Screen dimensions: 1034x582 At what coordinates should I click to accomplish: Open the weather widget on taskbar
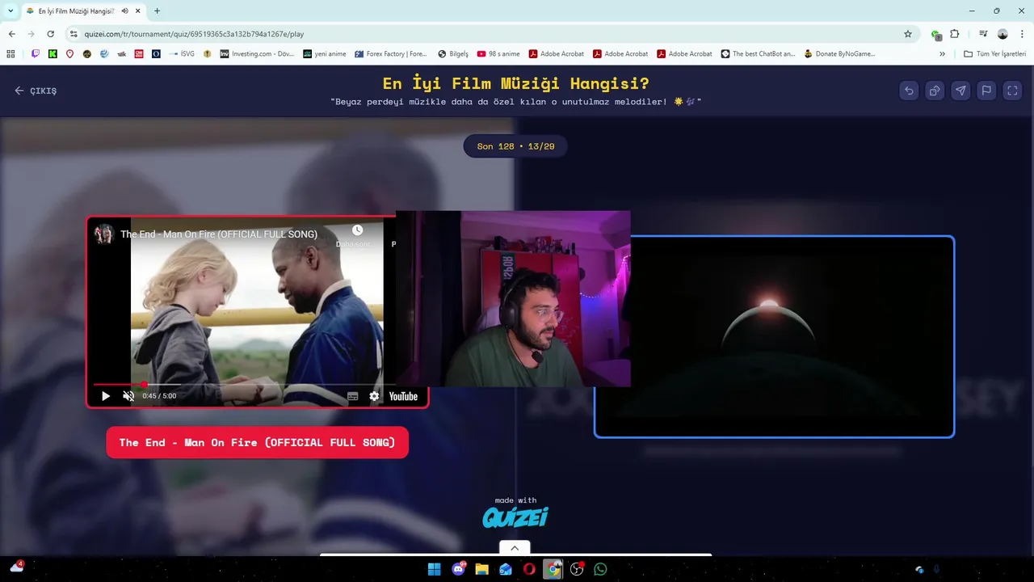[x=17, y=567]
